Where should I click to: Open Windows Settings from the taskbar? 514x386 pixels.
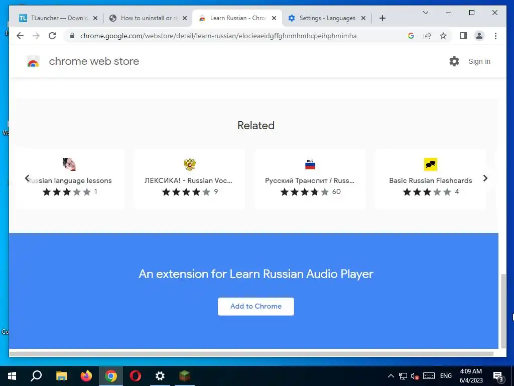pyautogui.click(x=160, y=376)
